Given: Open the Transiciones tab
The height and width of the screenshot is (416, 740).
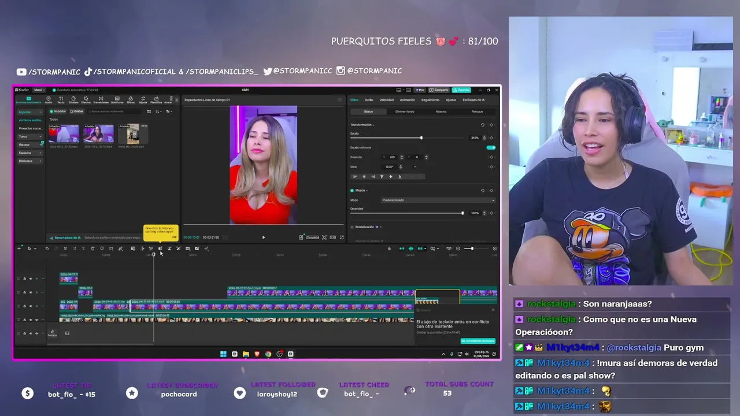Looking at the screenshot, I should point(101,100).
